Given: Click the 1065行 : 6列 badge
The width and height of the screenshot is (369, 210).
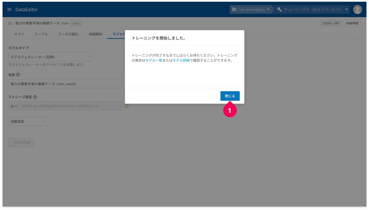Looking at the screenshot, I should point(330,23).
